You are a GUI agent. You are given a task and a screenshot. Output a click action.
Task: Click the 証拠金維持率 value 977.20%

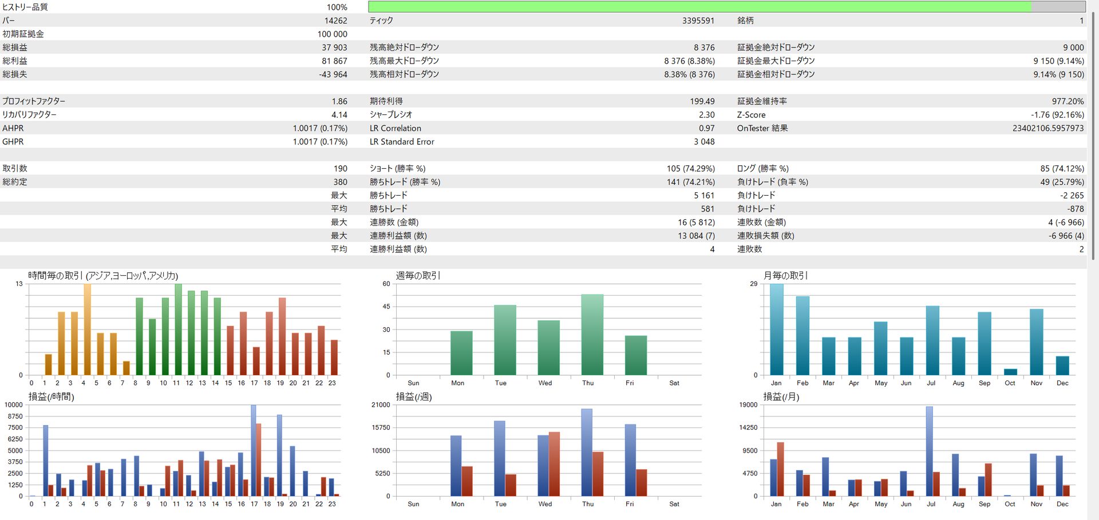[1068, 101]
